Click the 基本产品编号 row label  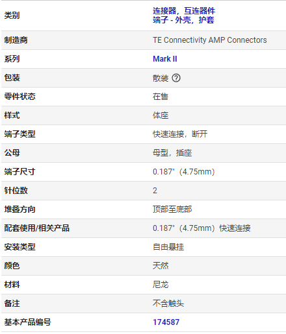click(x=27, y=322)
